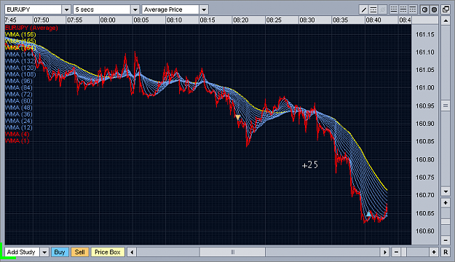Click the 5 secs interval field
The image size is (455, 262).
[x=102, y=9]
